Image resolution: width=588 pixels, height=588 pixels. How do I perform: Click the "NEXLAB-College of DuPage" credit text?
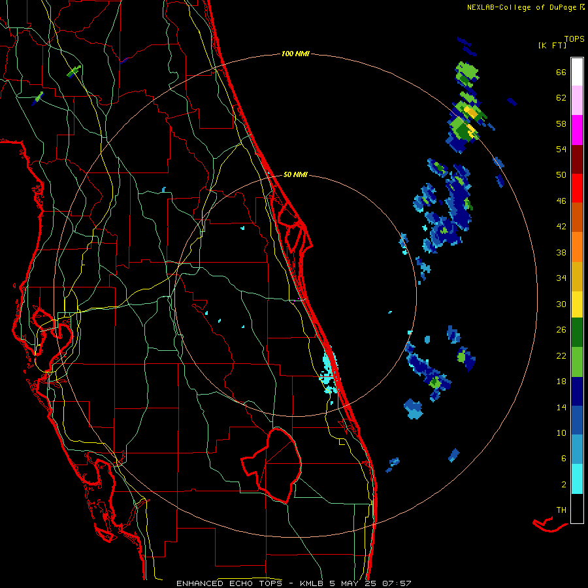(521, 7)
